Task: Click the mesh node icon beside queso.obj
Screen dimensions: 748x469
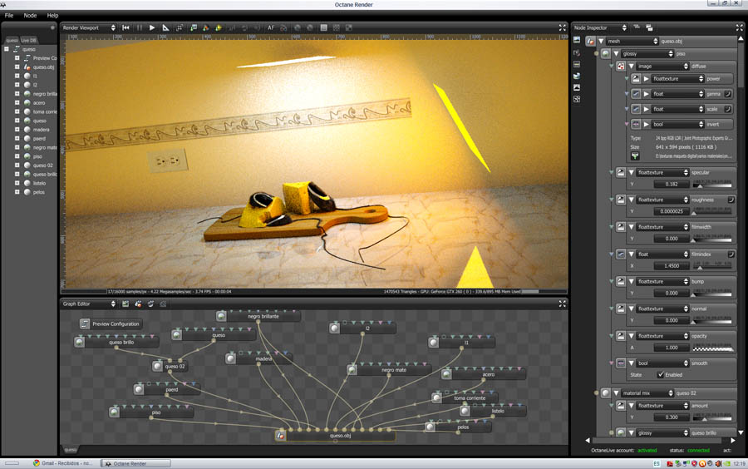Action: pos(590,41)
